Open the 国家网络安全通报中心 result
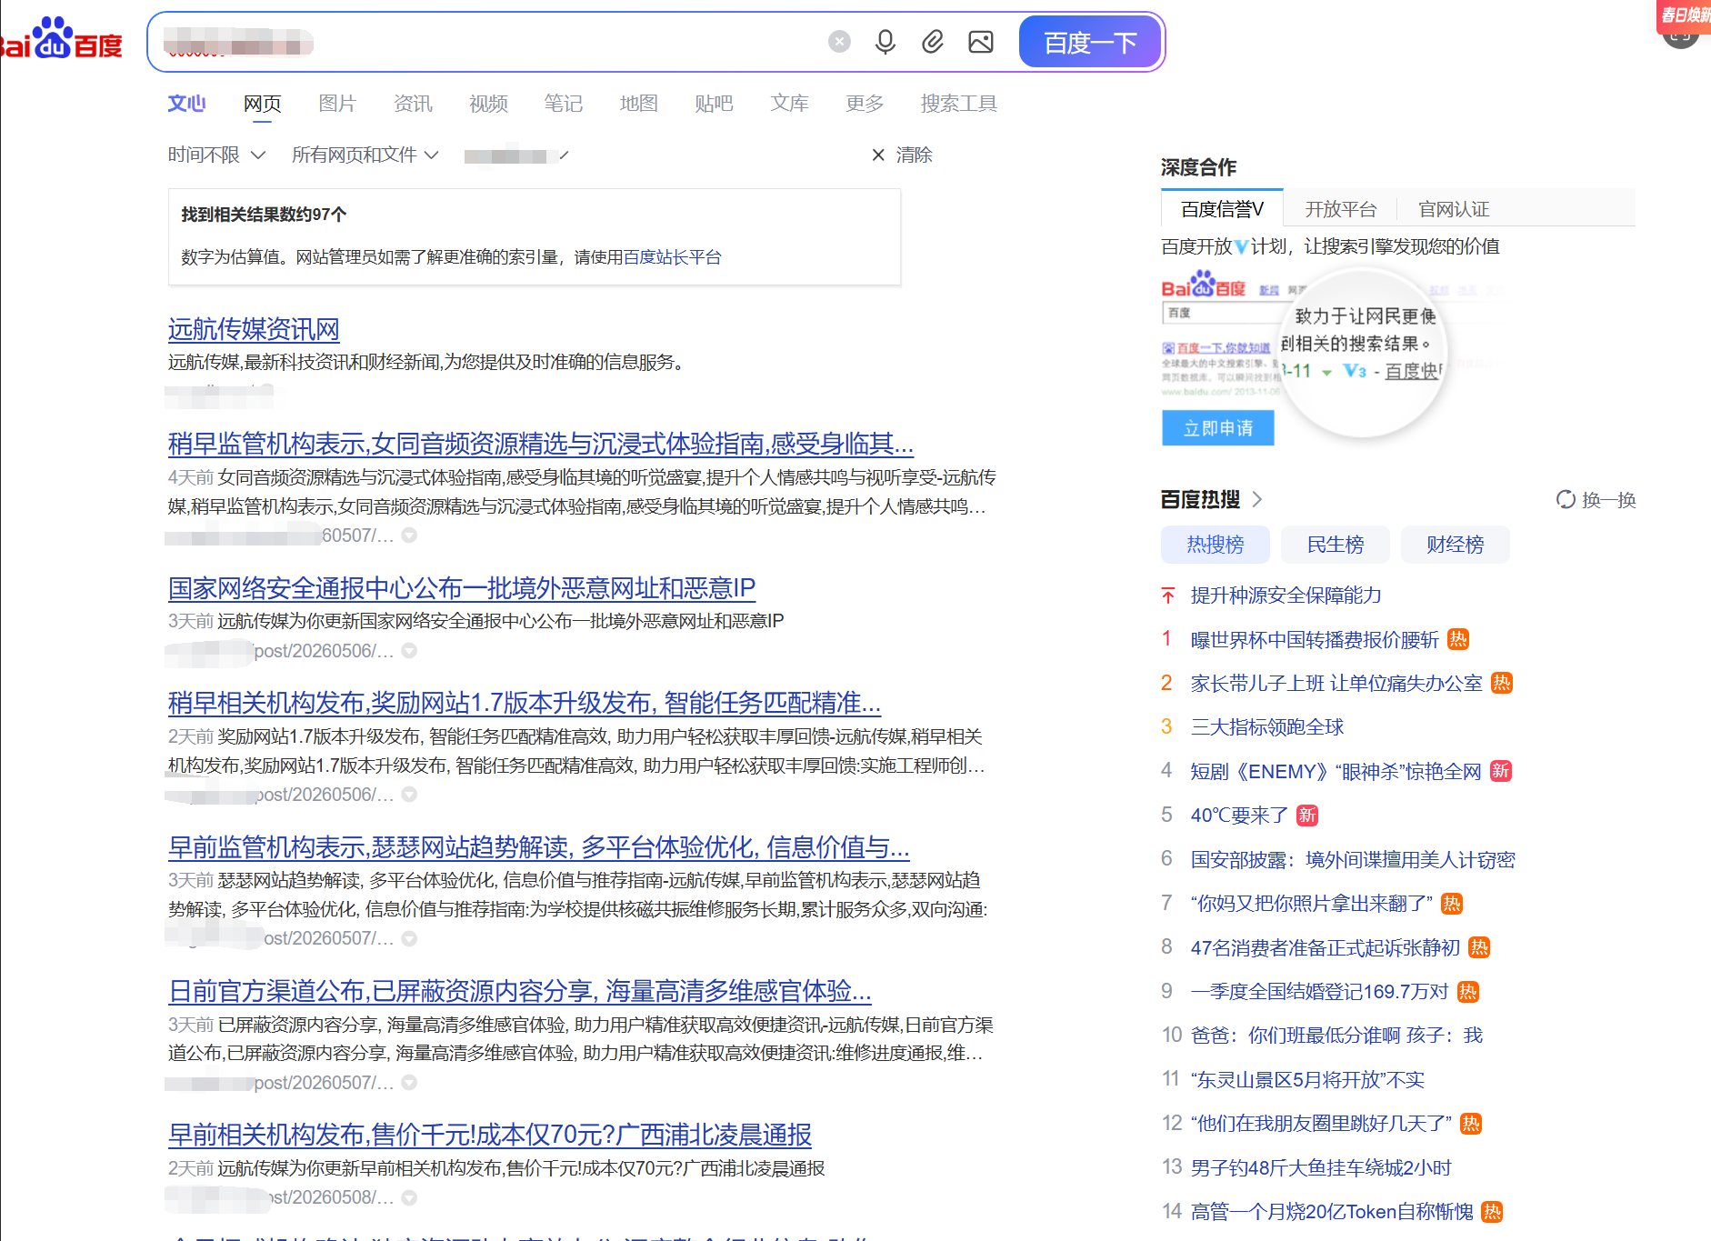 click(462, 588)
